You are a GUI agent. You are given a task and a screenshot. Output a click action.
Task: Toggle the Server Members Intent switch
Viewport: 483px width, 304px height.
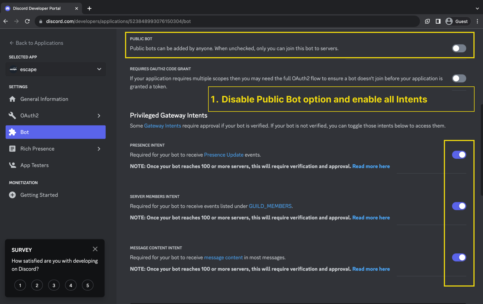[x=459, y=206]
